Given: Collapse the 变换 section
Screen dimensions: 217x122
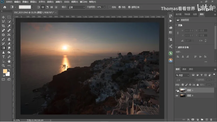Looking at the screenshot, I should click(176, 25).
